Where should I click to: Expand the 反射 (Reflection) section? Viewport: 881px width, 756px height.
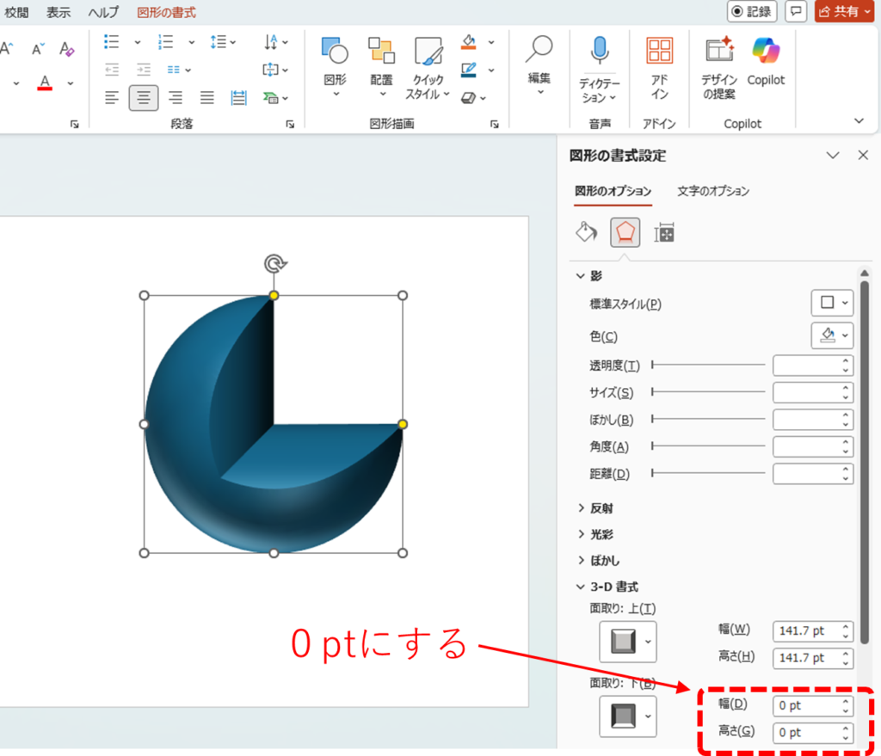click(601, 508)
